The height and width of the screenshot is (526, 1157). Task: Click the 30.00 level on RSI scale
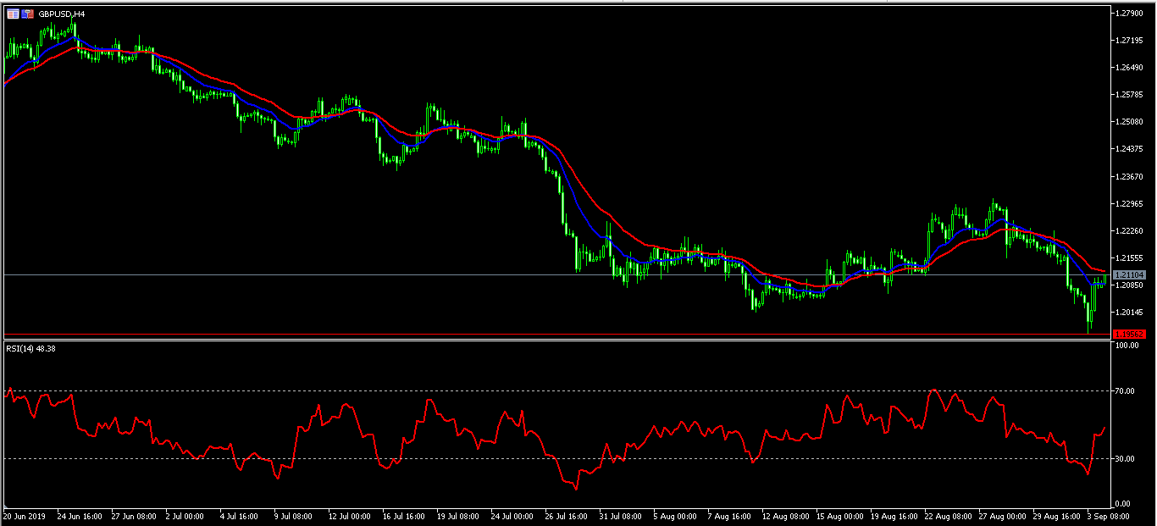(1125, 459)
